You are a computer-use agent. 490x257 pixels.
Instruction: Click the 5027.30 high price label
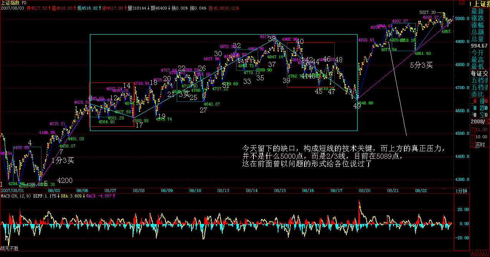[x=427, y=12]
